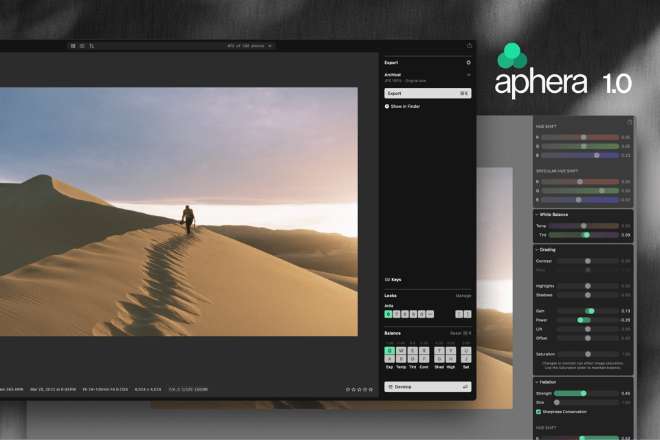660x440 pixels.
Task: Click the H key to lower Highlights
Action: [x=451, y=359]
